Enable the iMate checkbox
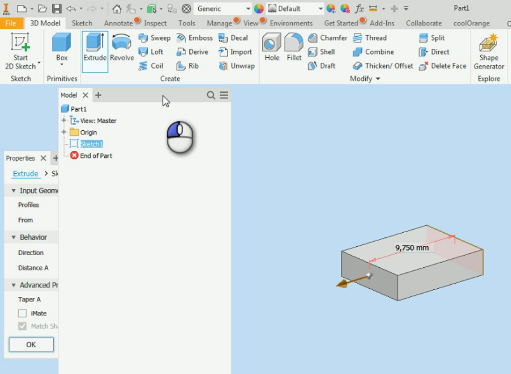 click(23, 313)
